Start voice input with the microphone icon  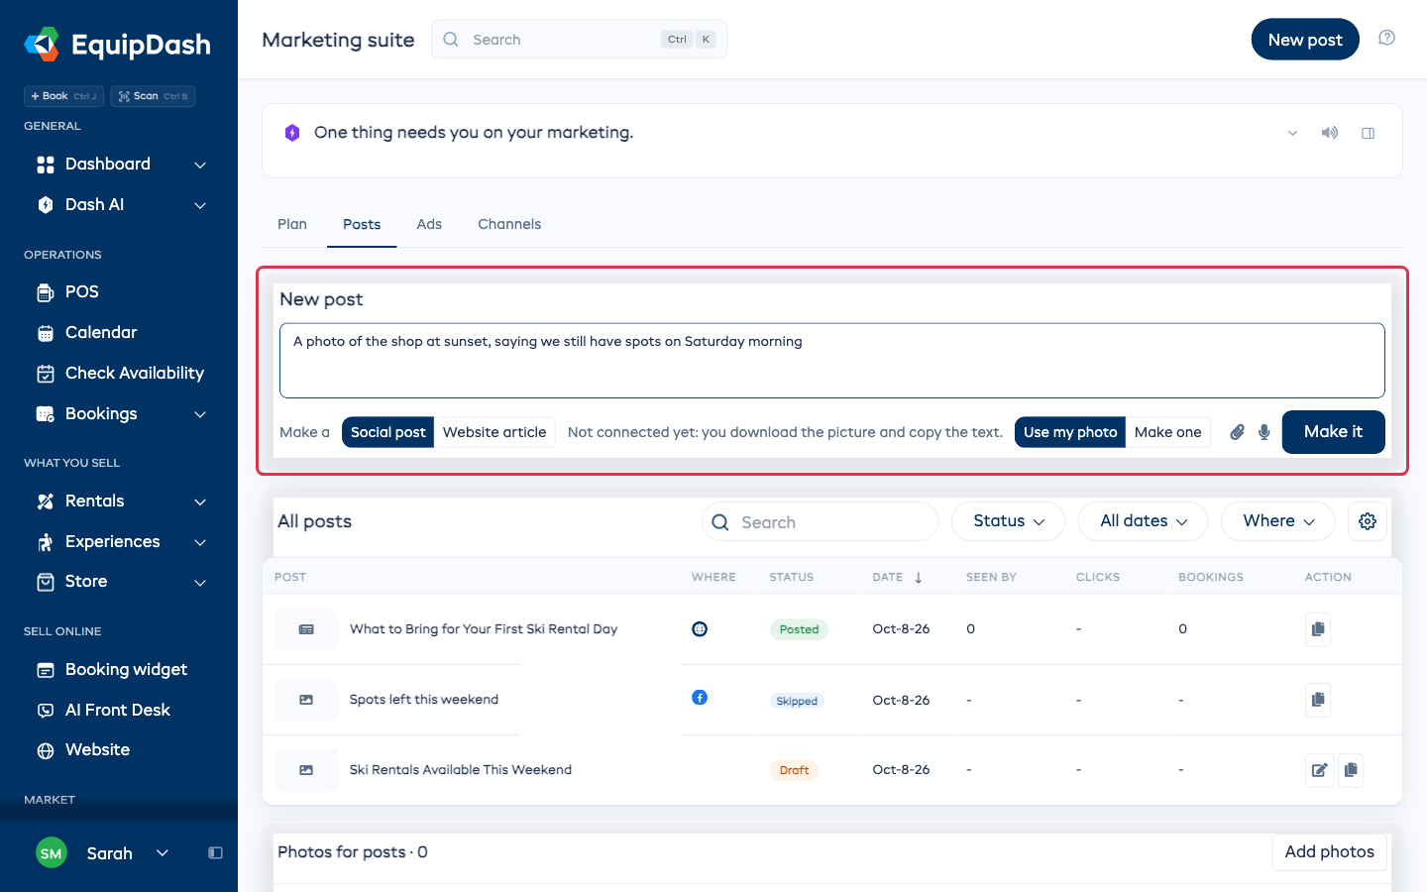click(x=1263, y=432)
